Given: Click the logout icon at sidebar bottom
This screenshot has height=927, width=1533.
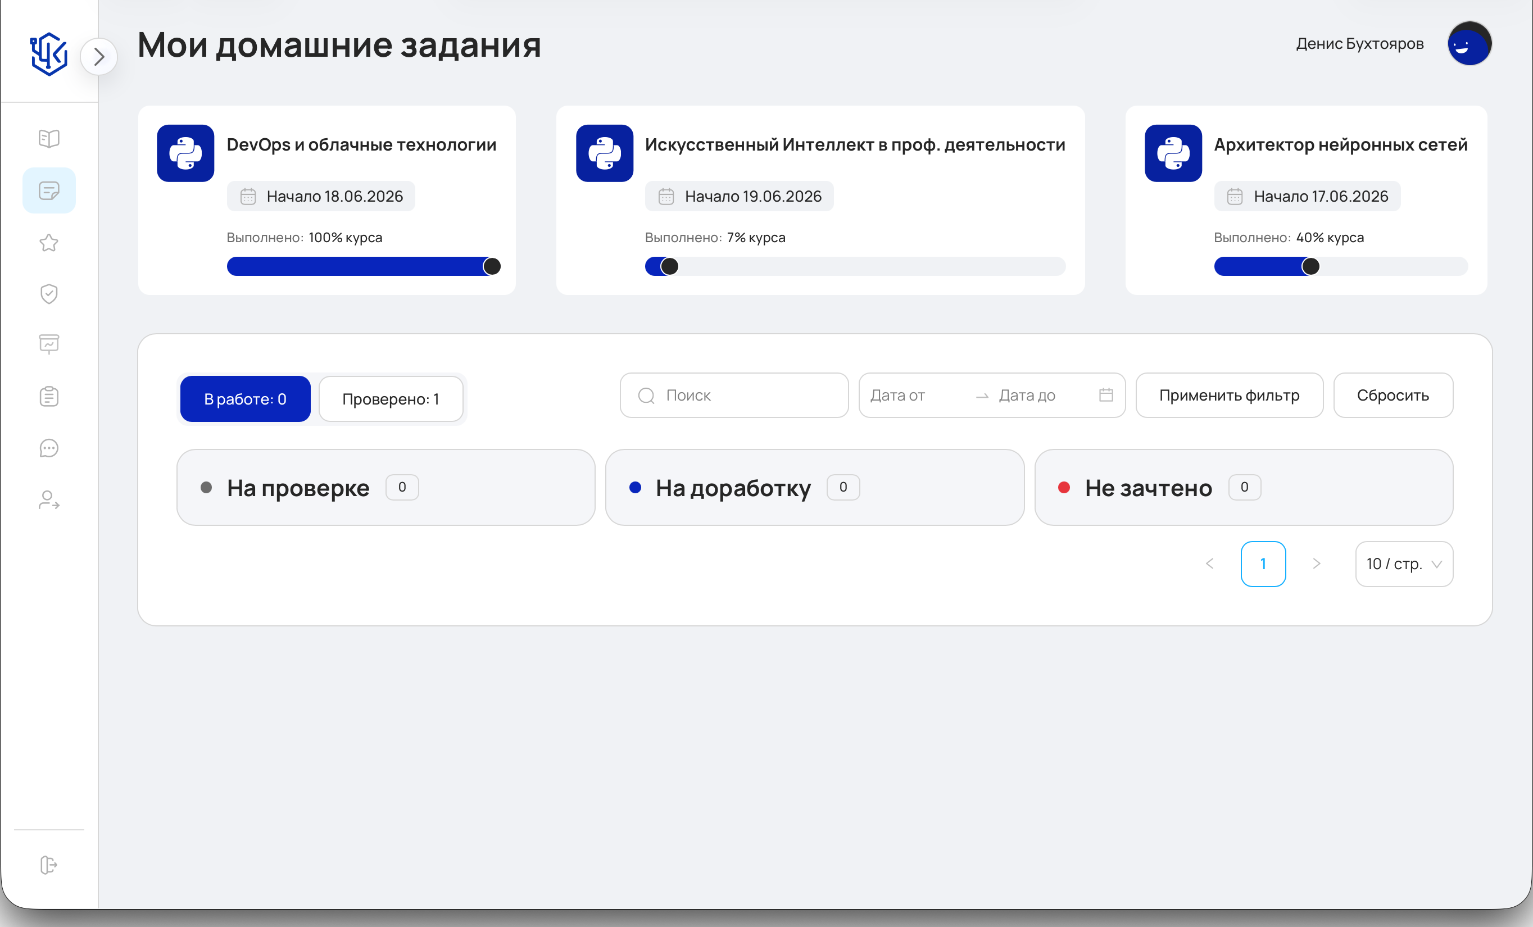Looking at the screenshot, I should pyautogui.click(x=48, y=865).
